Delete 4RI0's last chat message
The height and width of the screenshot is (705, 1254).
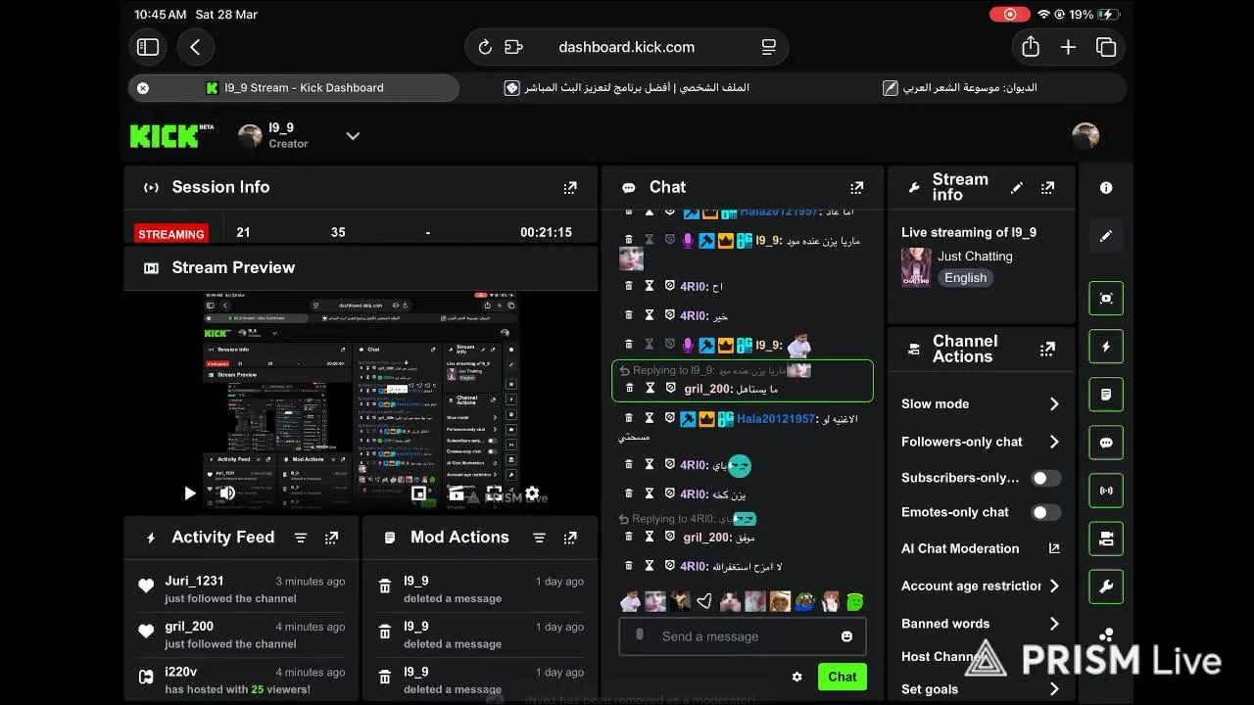point(629,566)
